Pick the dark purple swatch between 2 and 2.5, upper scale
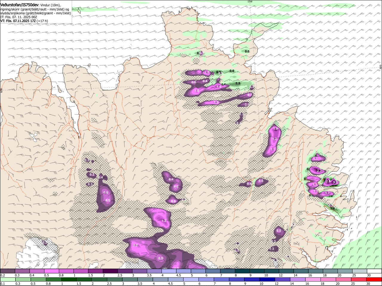This screenshot has height=286, width=382. pos(110,271)
